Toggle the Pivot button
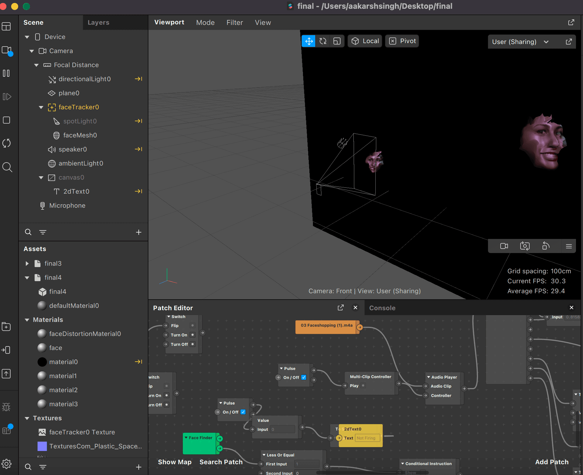Viewport: 583px width, 475px height. (402, 41)
